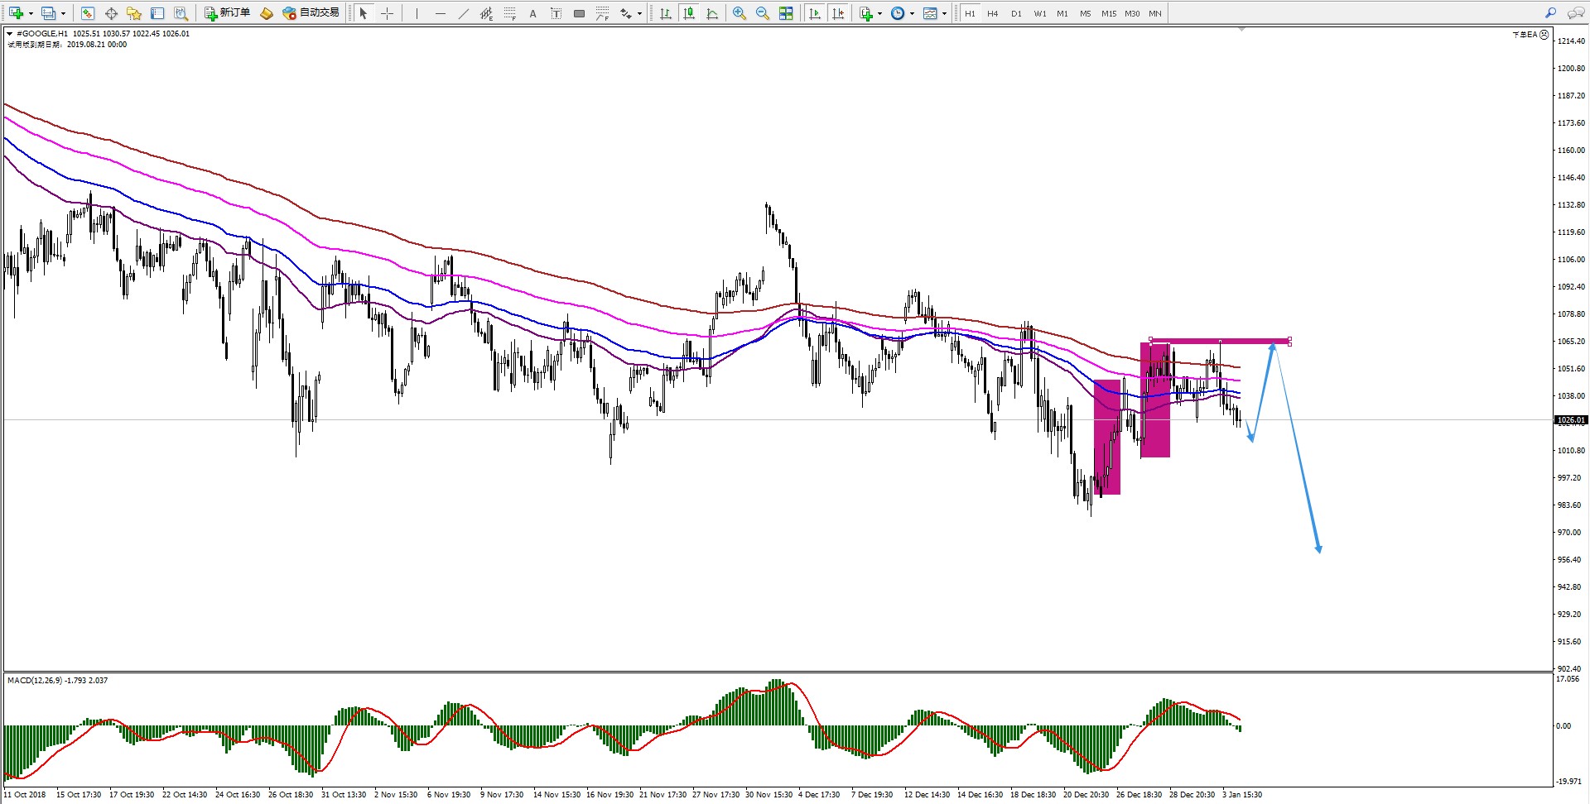Screen dimensions: 1590x804
Task: Select the magenta horizontal resistance bar on chart
Action: tap(1219, 341)
